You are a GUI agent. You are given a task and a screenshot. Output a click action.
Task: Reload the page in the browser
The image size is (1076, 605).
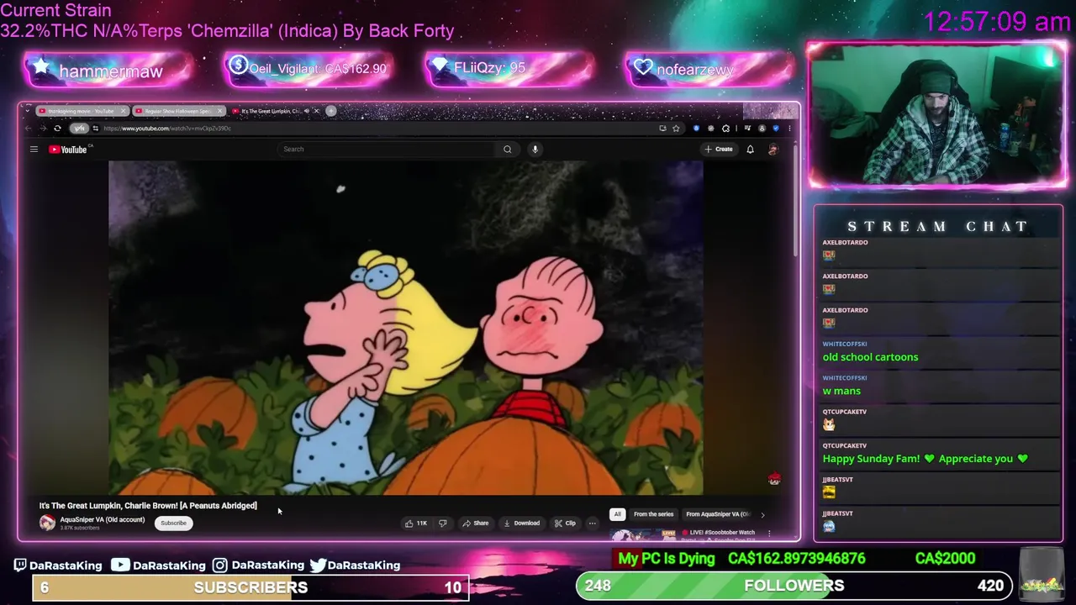point(57,129)
